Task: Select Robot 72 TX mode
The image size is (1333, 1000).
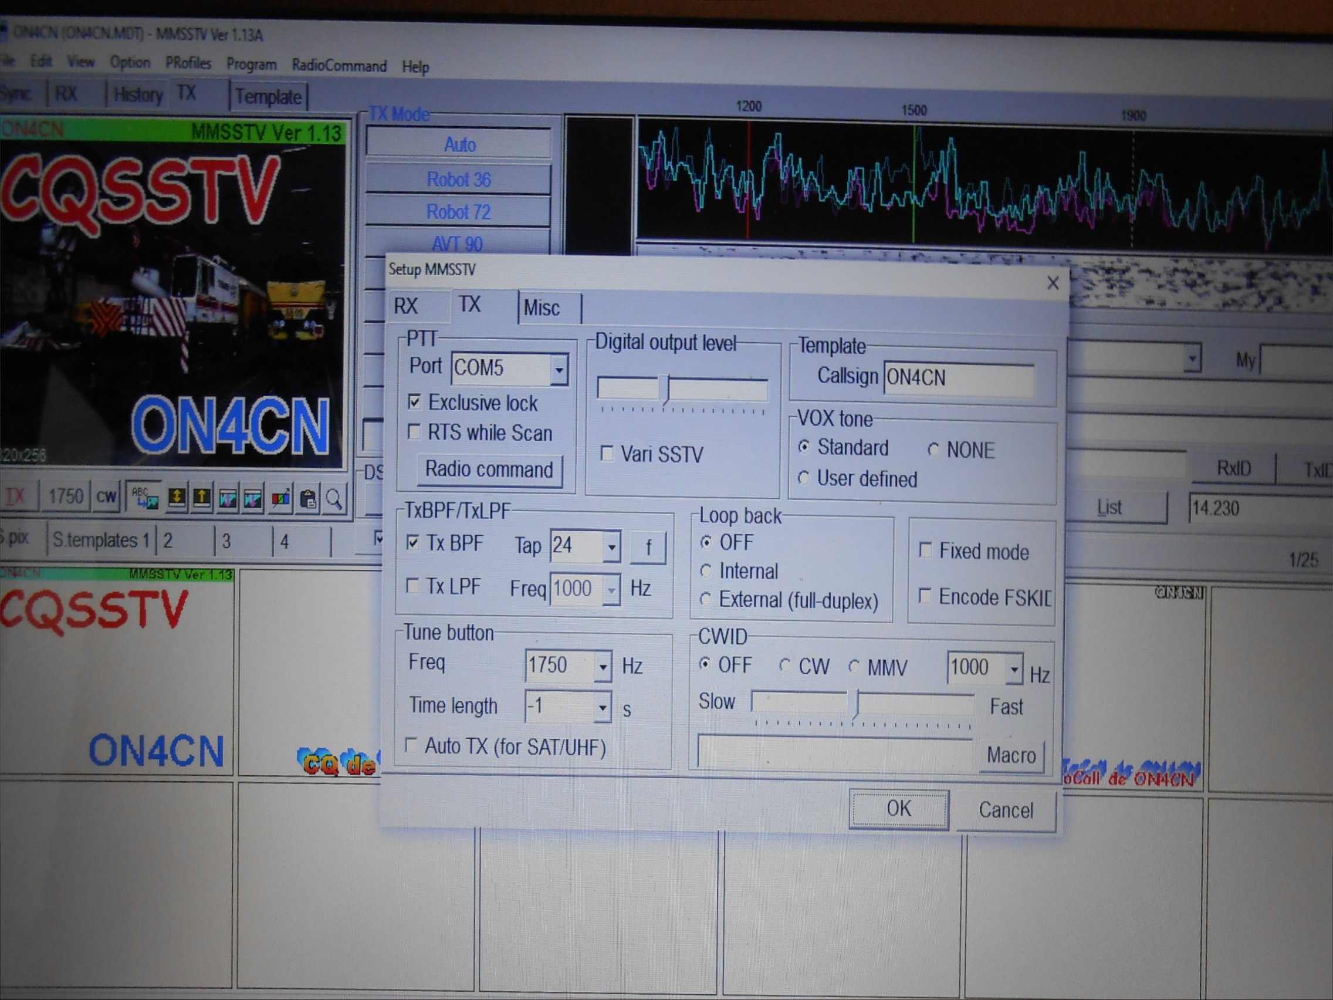Action: pyautogui.click(x=459, y=212)
